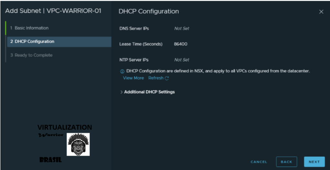Click the CANCEL button
Viewport: 330px width, 170px height.
[259, 162]
